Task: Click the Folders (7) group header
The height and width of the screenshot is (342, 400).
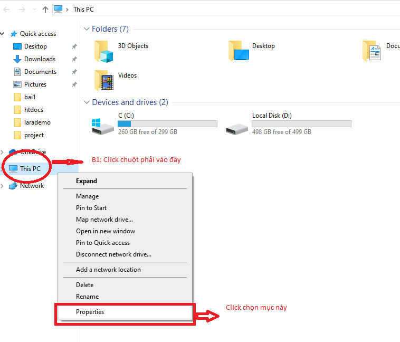Action: [x=110, y=29]
